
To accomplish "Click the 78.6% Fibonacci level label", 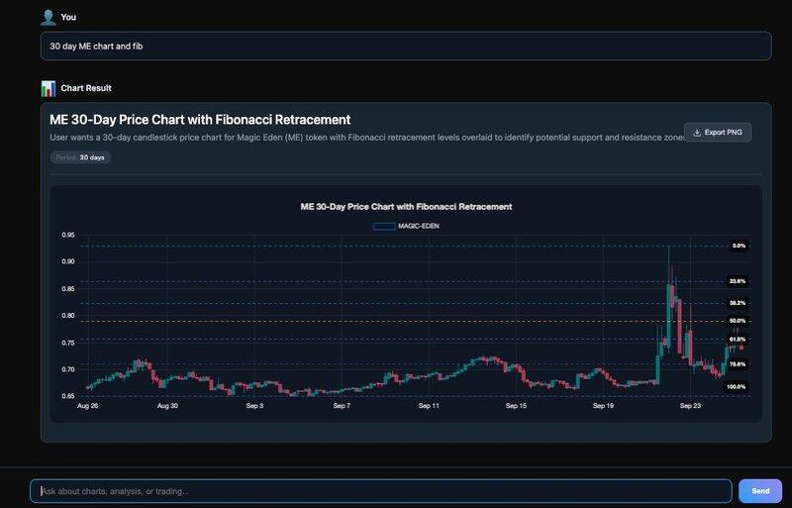I will 738,364.
